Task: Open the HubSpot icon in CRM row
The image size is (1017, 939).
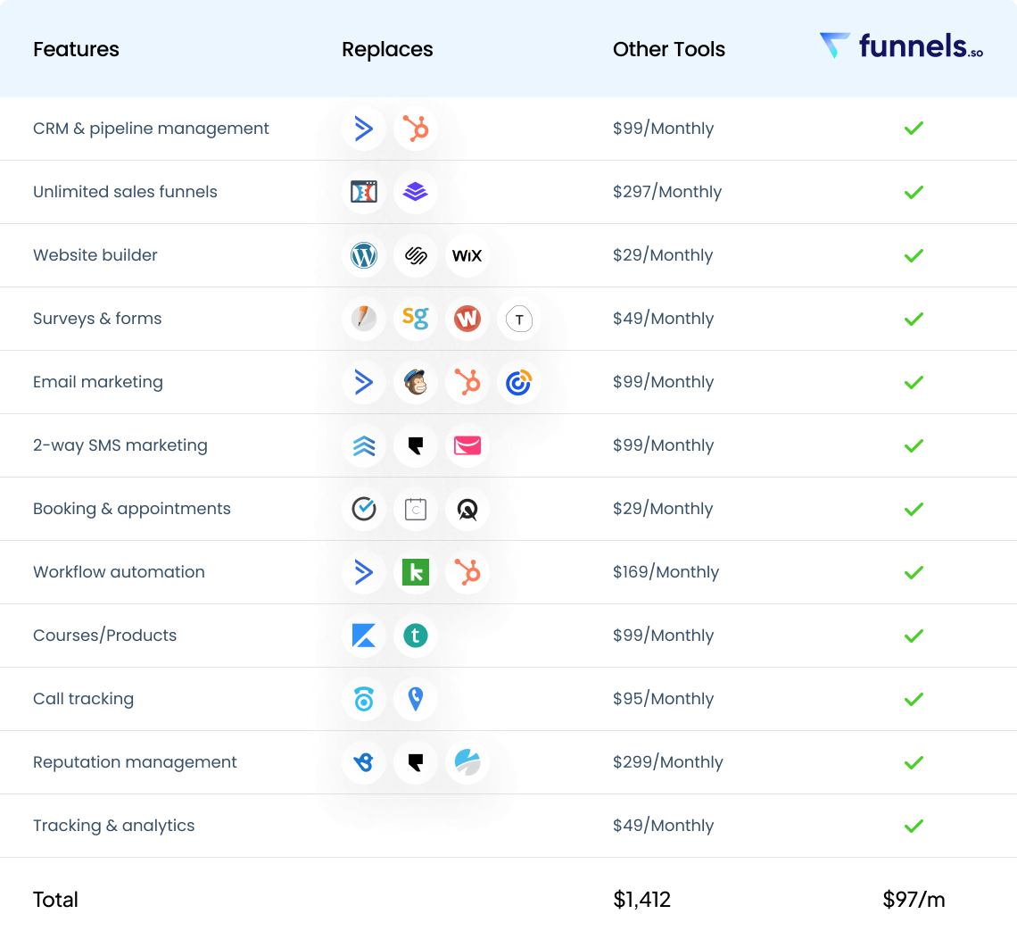Action: 416,129
